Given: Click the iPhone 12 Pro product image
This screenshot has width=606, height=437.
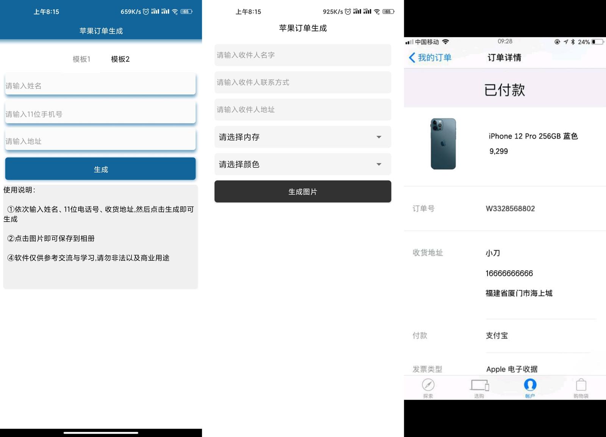Looking at the screenshot, I should (x=443, y=144).
